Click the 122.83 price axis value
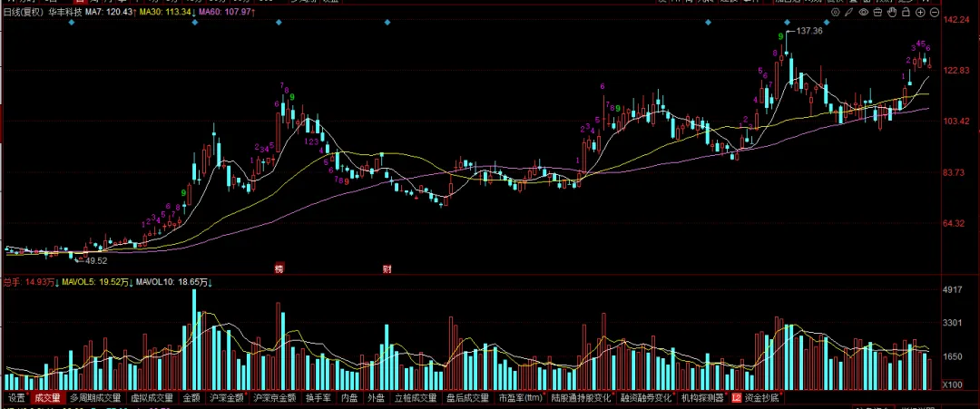This screenshot has height=409, width=980. coord(957,71)
